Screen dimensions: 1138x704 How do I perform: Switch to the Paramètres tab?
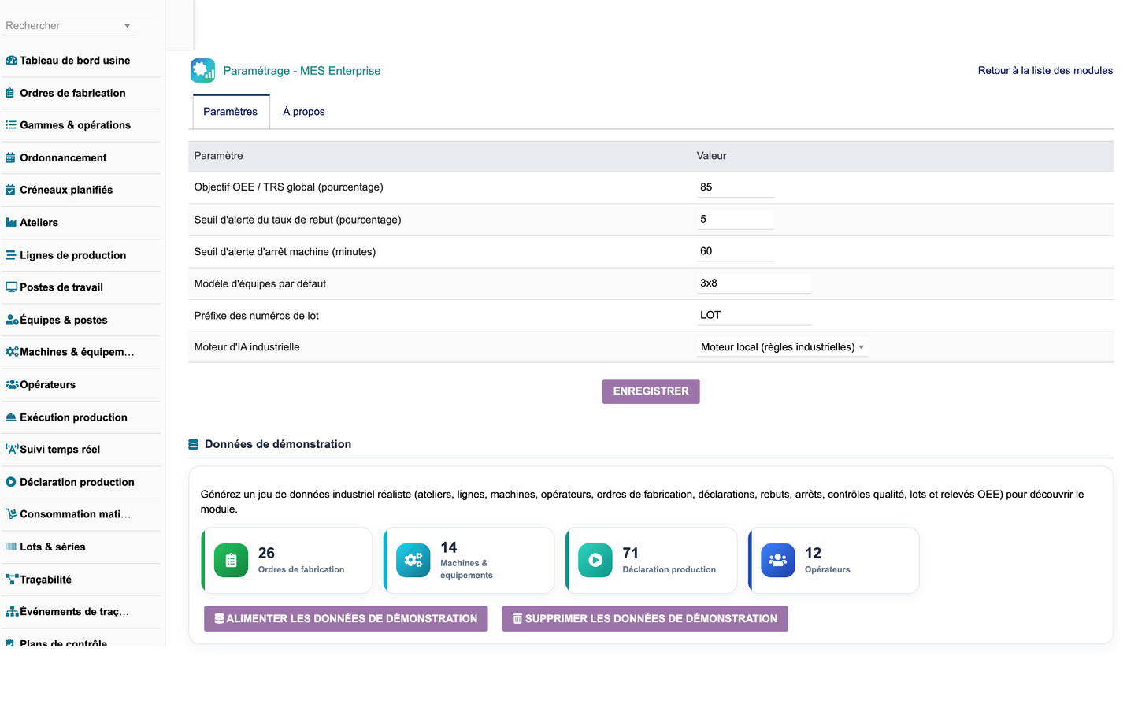click(231, 112)
